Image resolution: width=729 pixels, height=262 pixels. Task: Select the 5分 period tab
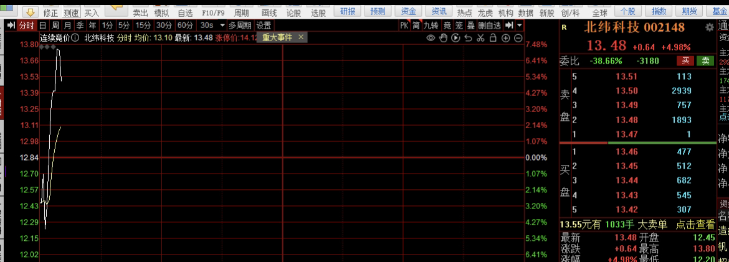click(x=123, y=26)
